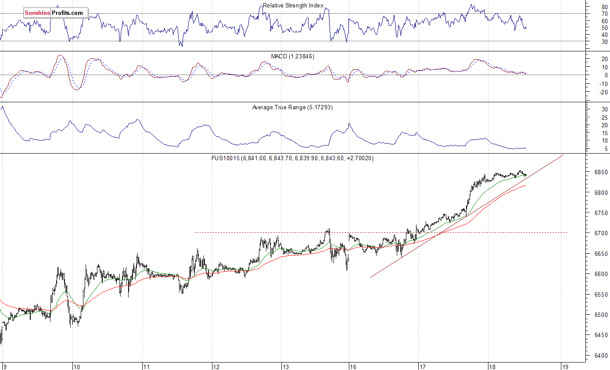Click date label 17 on time axis

click(423, 366)
